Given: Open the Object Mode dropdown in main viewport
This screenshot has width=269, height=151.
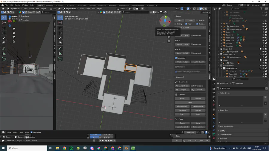Looking at the screenshot, I should click(72, 9).
